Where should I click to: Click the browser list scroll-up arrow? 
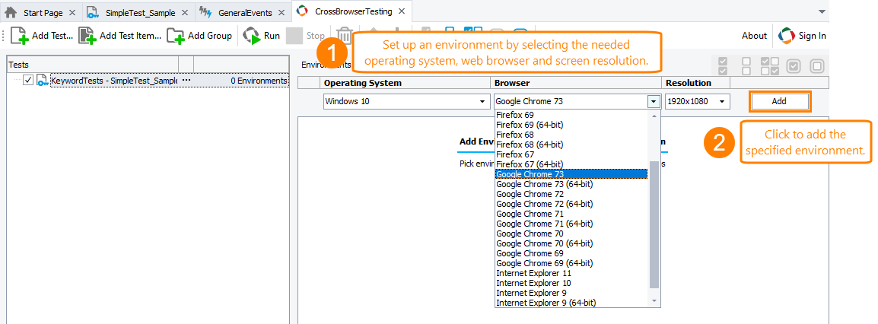[x=654, y=116]
